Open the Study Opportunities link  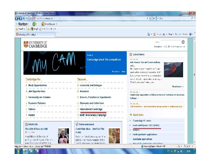pos(37,85)
